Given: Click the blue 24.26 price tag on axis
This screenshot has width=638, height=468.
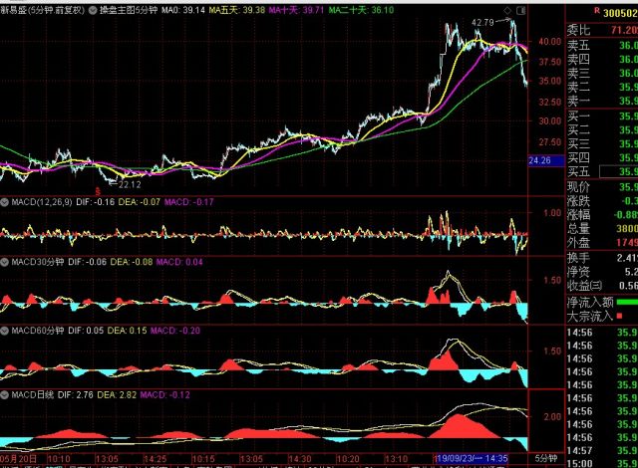Looking at the screenshot, I should [541, 159].
